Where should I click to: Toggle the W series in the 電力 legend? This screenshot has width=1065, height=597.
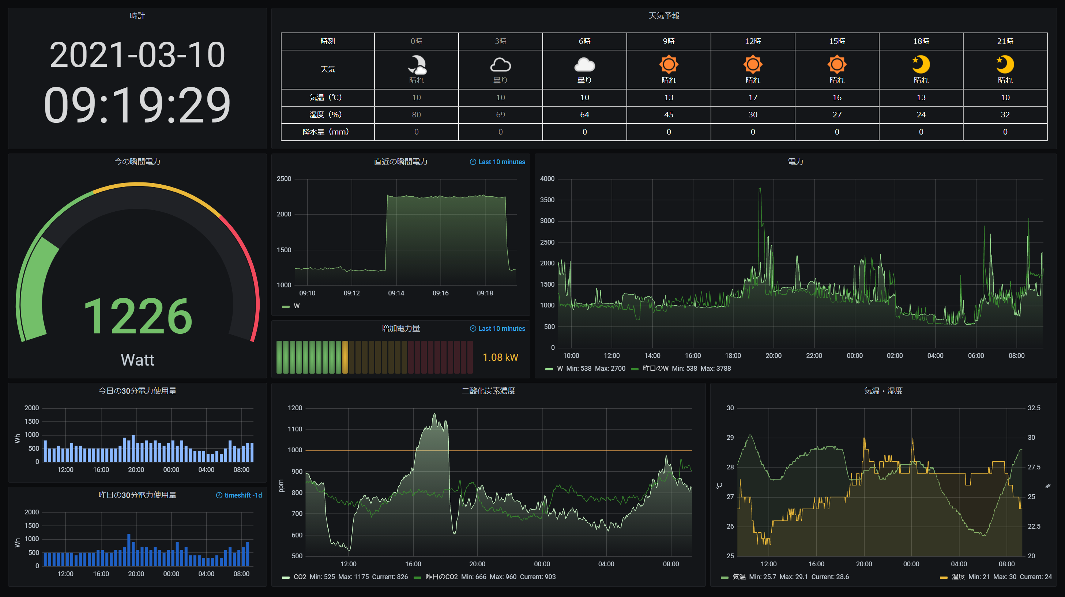coord(561,368)
